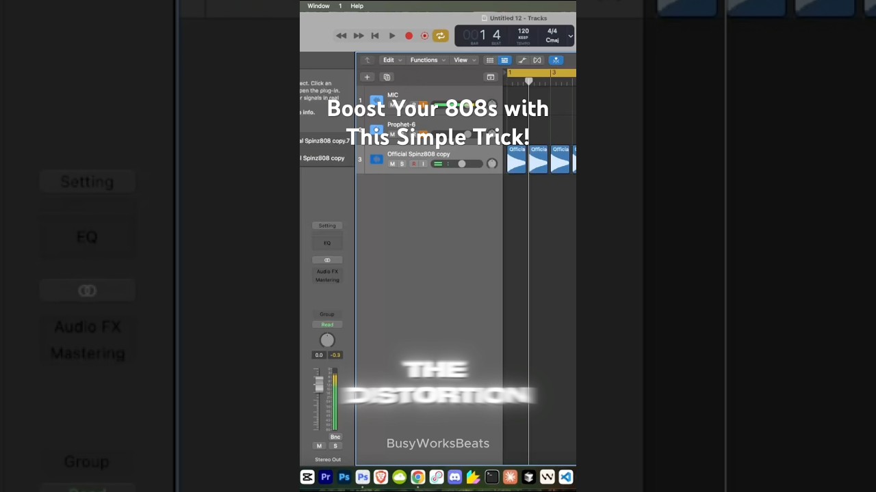Click the beat position display showing 4
This screenshot has height=492, width=876.
pyautogui.click(x=496, y=35)
